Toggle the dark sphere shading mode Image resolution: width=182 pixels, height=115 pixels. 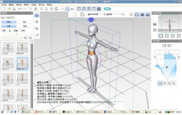point(142,15)
